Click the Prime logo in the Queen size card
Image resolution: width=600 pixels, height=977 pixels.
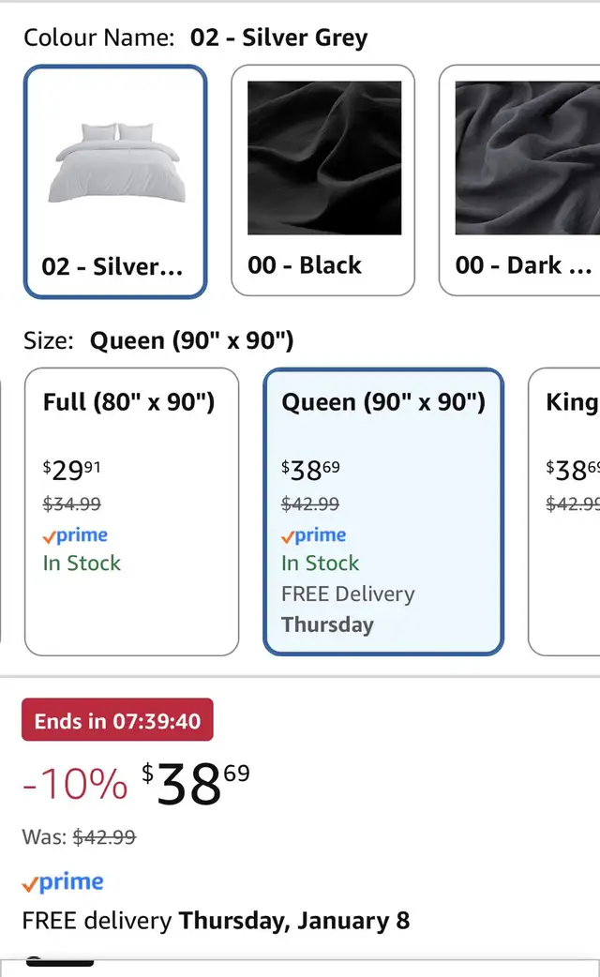(x=314, y=535)
